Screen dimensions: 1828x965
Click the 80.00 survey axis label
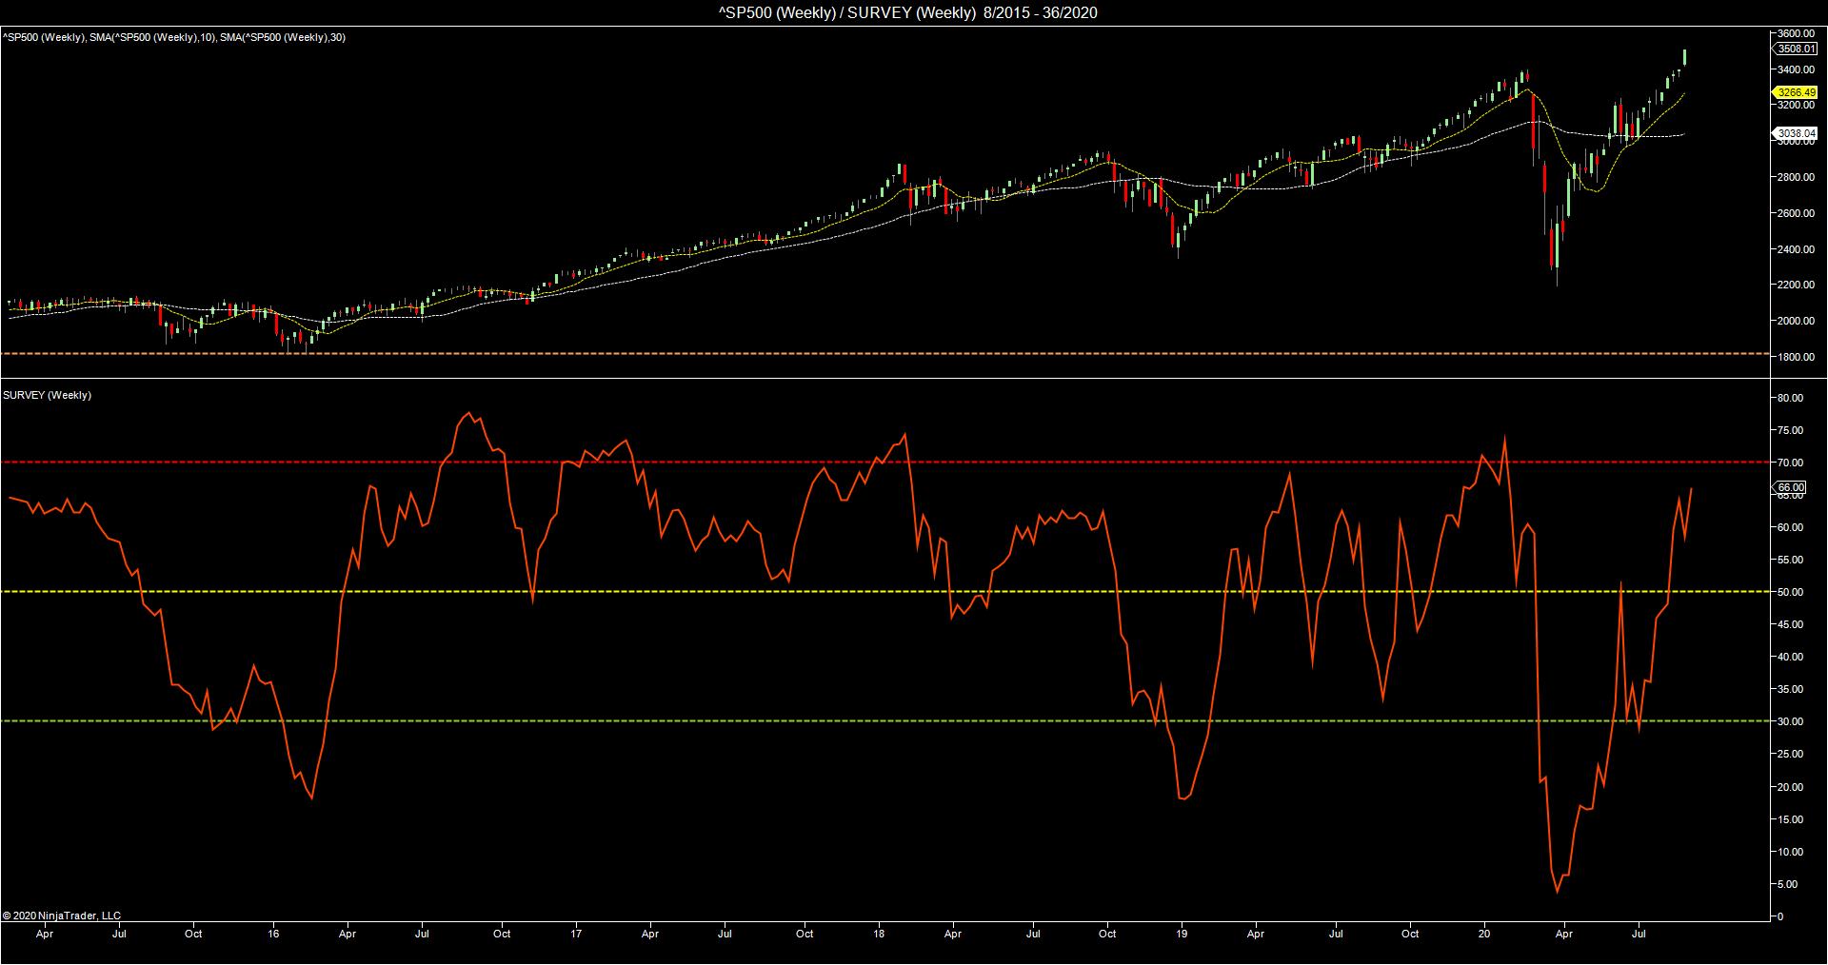click(x=1790, y=398)
